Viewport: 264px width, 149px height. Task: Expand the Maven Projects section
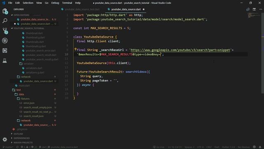point(23,142)
